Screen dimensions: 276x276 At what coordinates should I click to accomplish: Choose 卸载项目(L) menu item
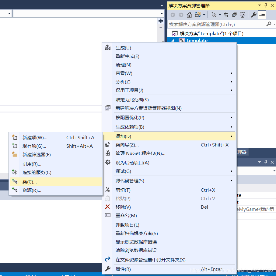169,225
